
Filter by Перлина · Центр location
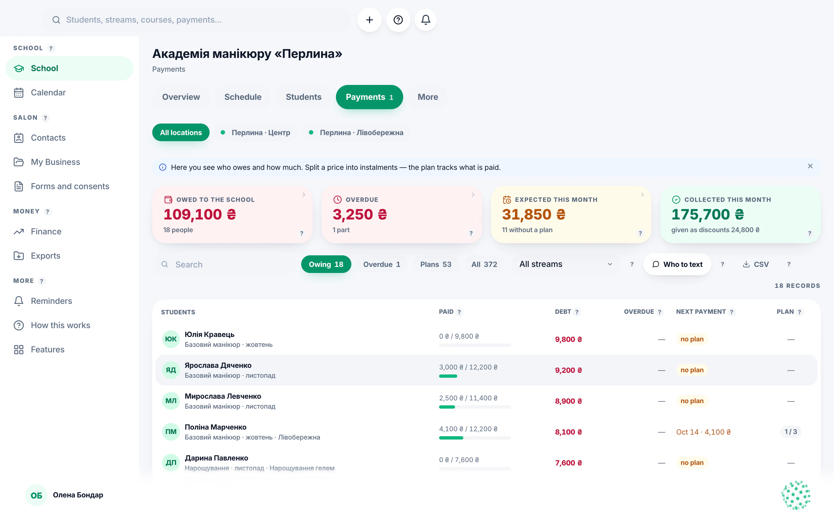tap(255, 133)
